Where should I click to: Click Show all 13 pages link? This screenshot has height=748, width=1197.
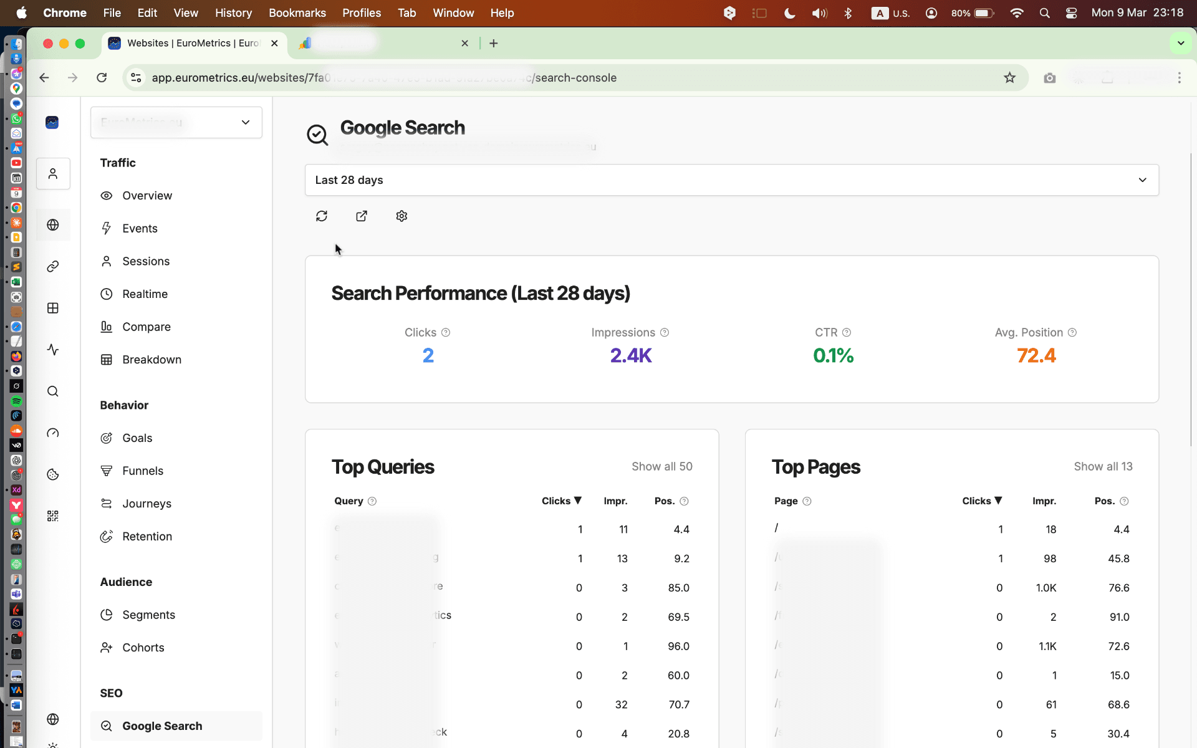click(1103, 466)
